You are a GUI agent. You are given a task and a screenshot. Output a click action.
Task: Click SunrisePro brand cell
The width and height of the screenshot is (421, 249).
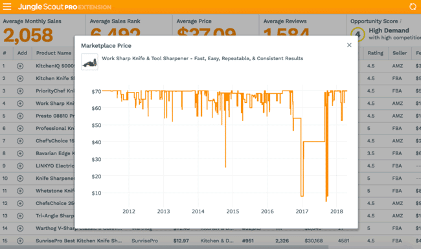144,241
